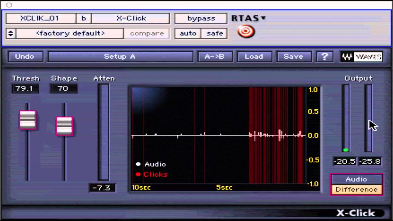Click the left Output level meter
The image size is (393, 221).
346,118
